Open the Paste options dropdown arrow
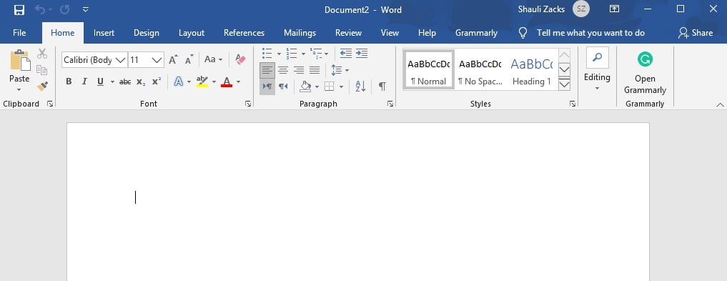 pos(19,89)
